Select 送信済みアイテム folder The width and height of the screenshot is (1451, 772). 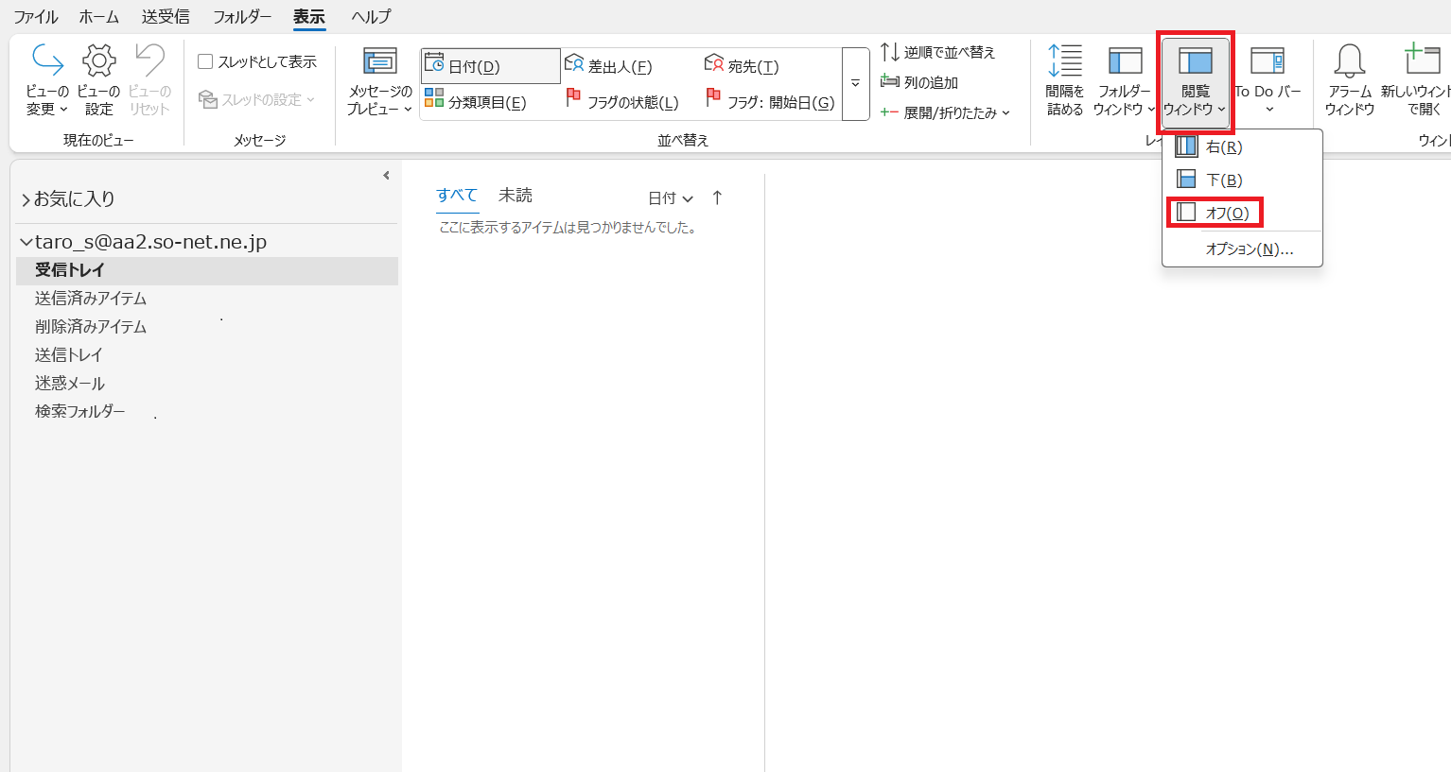click(91, 299)
